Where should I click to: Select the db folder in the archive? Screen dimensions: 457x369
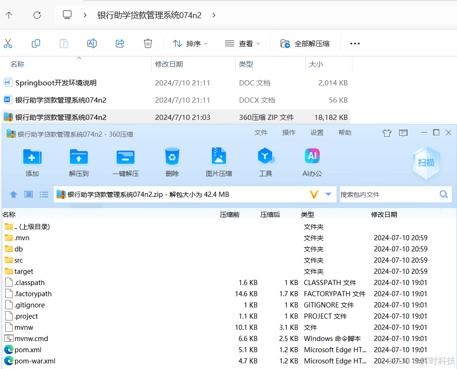point(14,249)
